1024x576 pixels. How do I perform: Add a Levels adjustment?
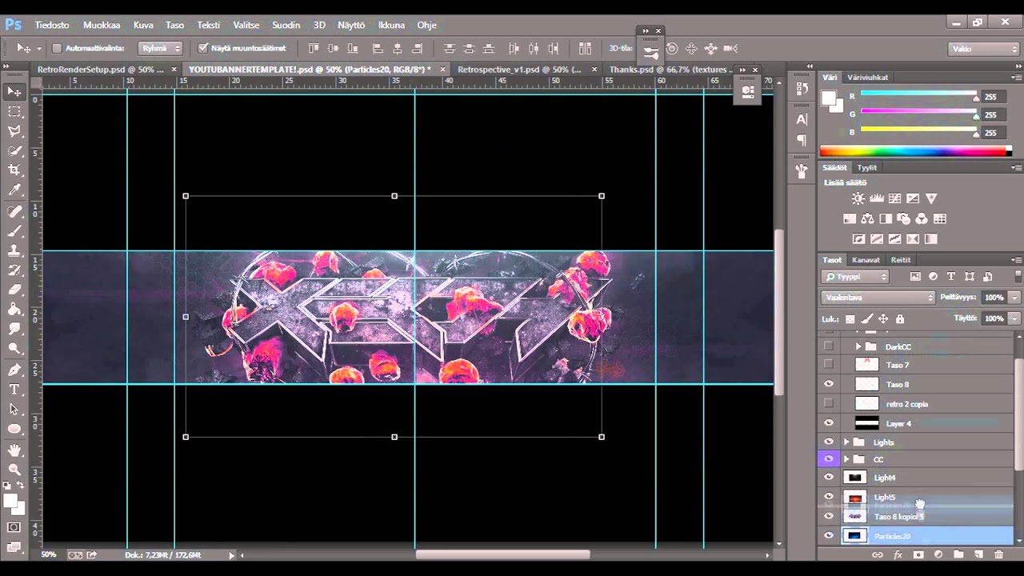[876, 198]
